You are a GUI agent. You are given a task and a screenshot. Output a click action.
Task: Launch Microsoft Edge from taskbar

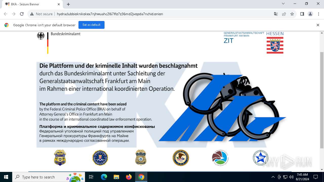point(104,177)
